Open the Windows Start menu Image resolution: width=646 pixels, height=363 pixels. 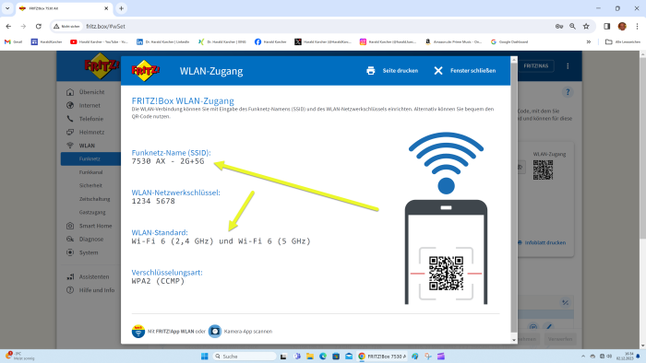tap(204, 357)
